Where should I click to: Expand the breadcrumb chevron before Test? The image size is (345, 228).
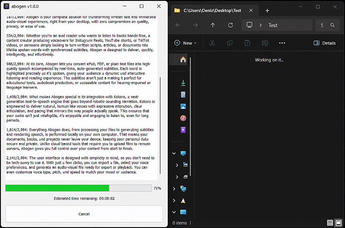(261, 25)
